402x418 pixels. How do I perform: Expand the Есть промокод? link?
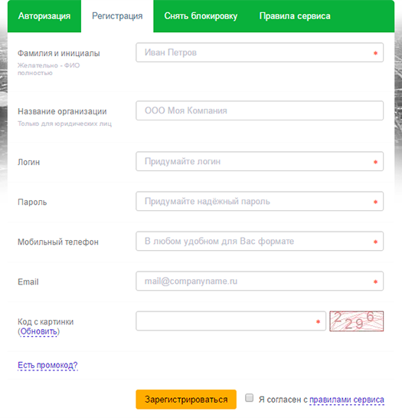(47, 365)
